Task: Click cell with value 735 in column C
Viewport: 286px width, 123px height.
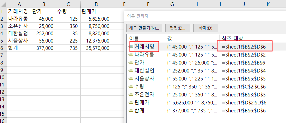Action: click(68, 48)
